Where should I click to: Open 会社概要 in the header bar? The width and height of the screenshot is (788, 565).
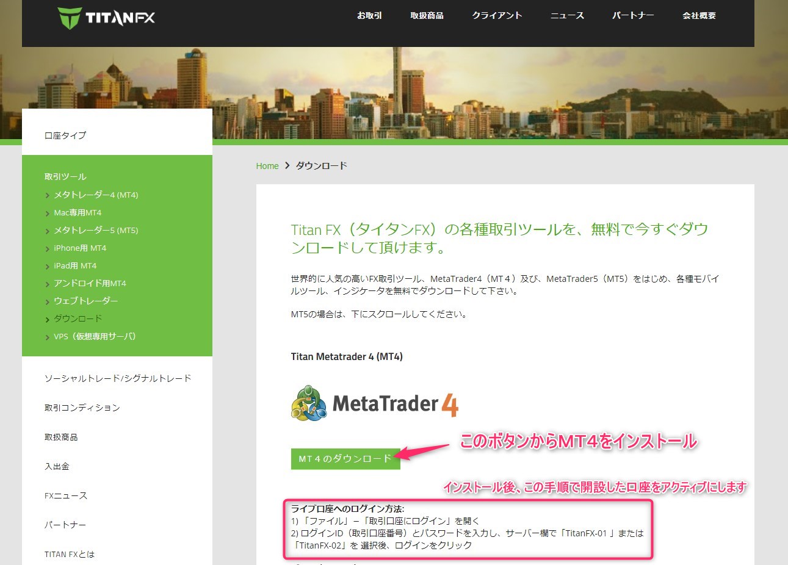699,16
